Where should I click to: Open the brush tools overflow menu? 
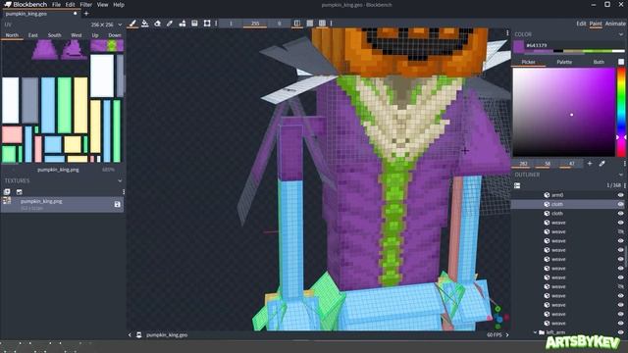tap(216, 24)
